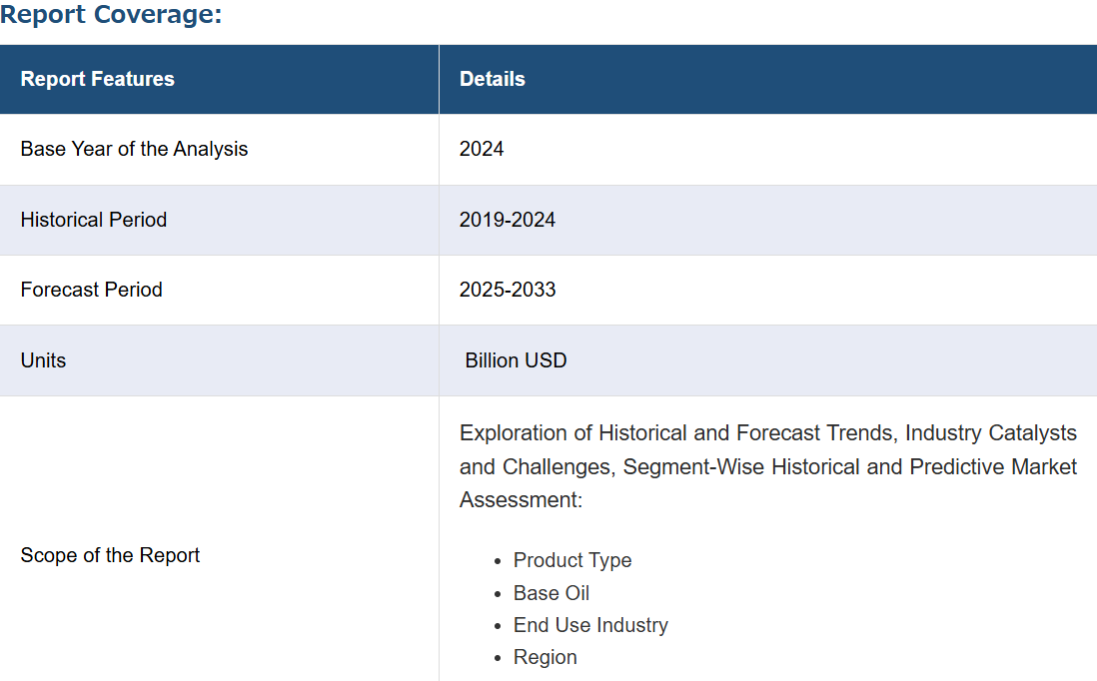Viewport: 1097px width, 681px height.
Task: Select the '2025-2033' value
Action: tap(508, 290)
